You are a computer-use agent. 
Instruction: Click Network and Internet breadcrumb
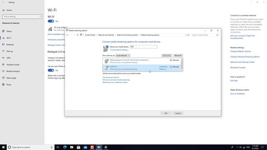(x=106, y=35)
